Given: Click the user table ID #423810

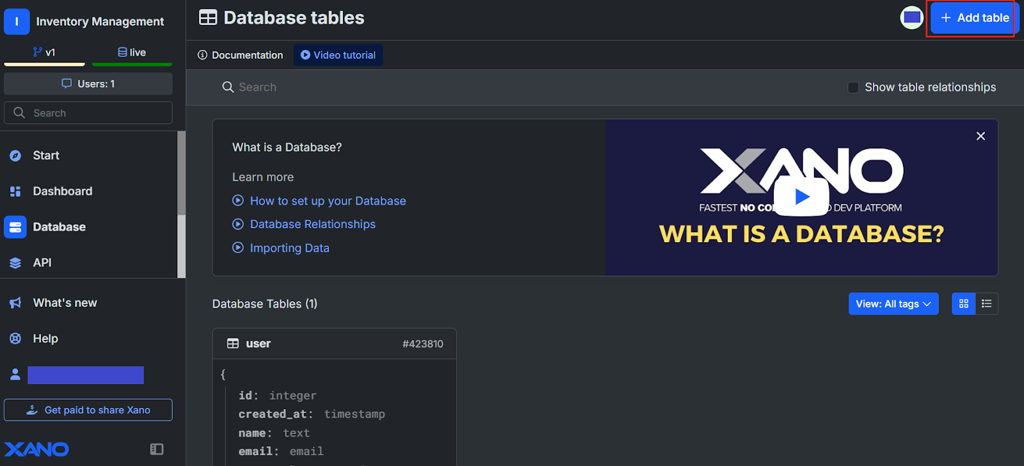Looking at the screenshot, I should [x=422, y=344].
